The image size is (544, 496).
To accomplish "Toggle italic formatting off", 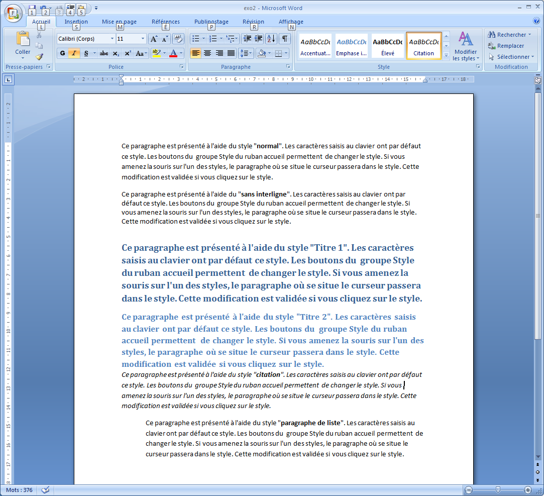I will [x=74, y=53].
